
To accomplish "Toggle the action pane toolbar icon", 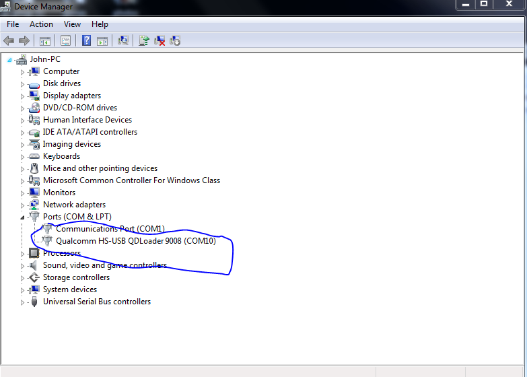I will pos(102,41).
